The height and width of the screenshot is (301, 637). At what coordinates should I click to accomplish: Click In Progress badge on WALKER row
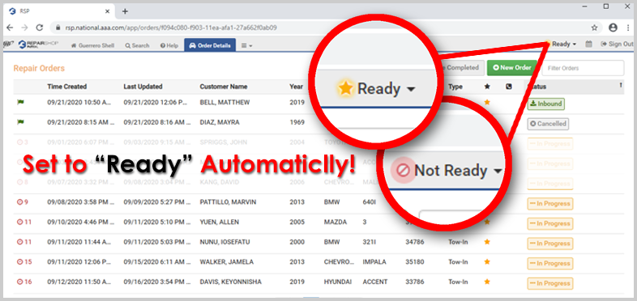click(550, 263)
